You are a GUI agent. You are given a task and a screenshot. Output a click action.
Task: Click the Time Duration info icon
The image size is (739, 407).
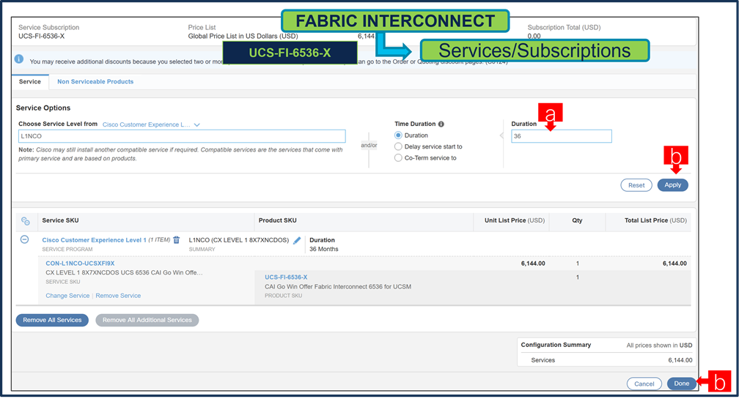(441, 124)
